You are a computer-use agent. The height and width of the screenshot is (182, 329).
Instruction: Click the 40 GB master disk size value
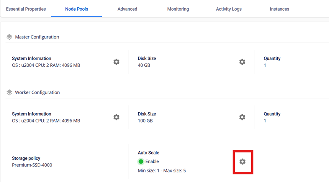pos(144,65)
